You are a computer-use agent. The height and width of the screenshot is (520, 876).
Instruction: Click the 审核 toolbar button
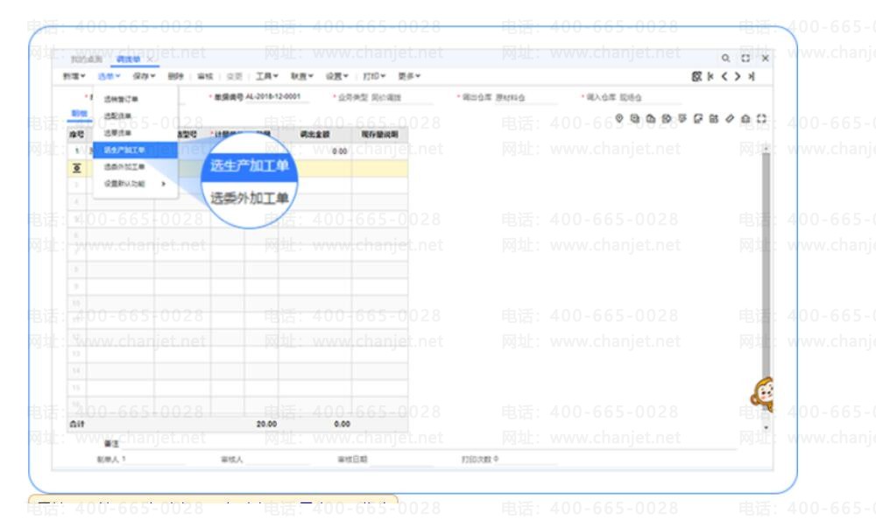[205, 76]
